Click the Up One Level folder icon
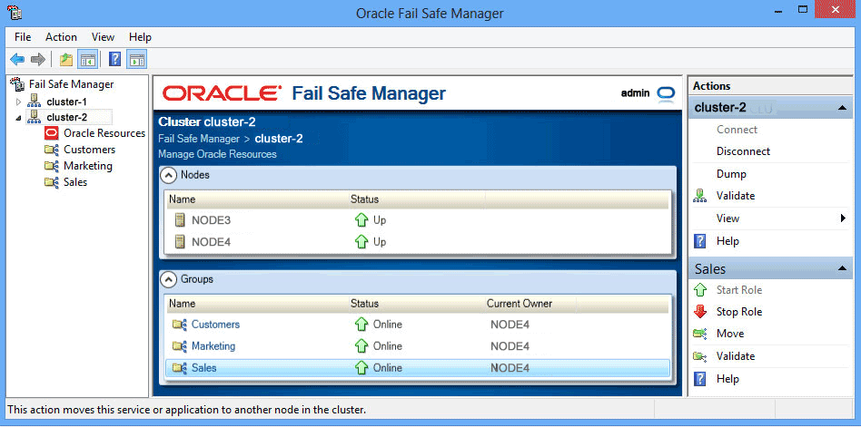This screenshot has width=861, height=427. click(66, 59)
